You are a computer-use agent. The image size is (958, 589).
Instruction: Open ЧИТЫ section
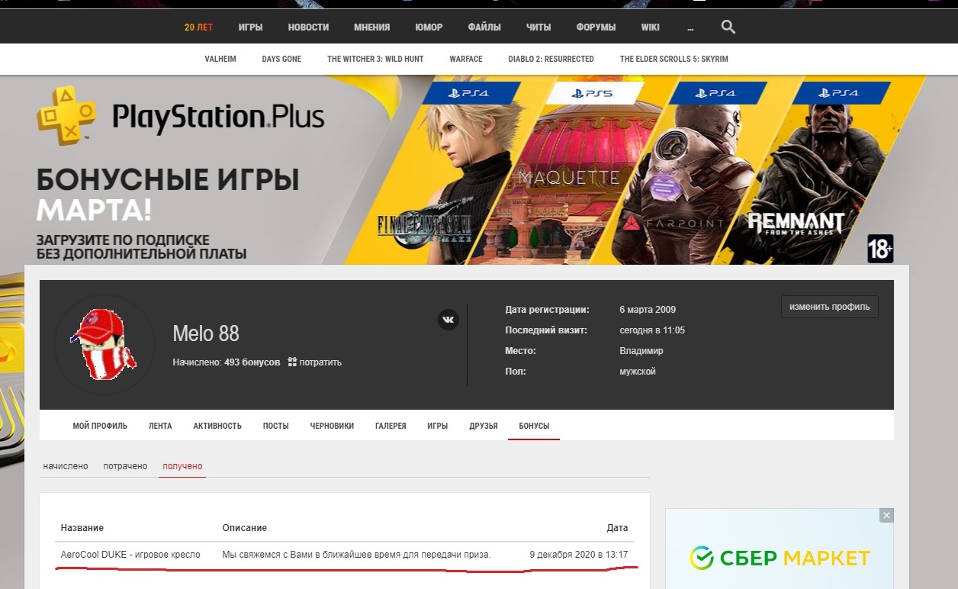(x=538, y=27)
